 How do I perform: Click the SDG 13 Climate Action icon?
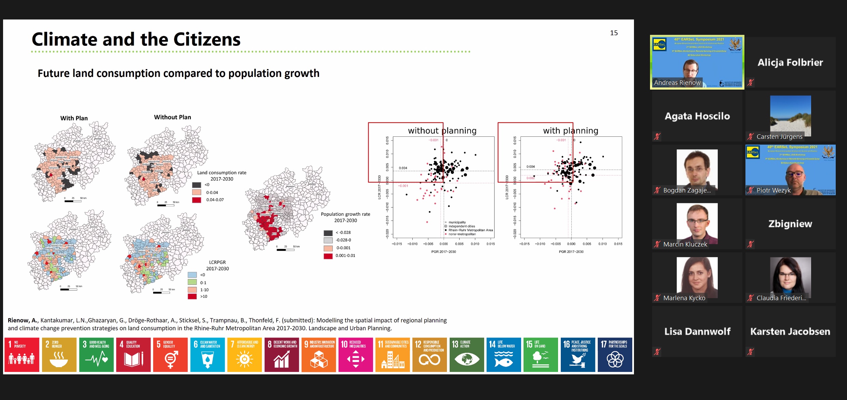click(x=466, y=355)
